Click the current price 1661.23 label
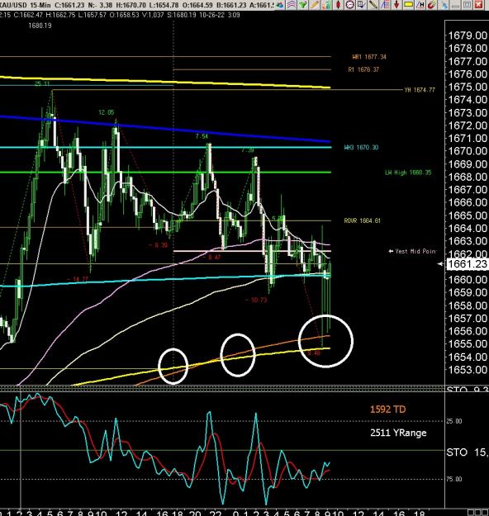This screenshot has height=516, width=489. click(468, 264)
